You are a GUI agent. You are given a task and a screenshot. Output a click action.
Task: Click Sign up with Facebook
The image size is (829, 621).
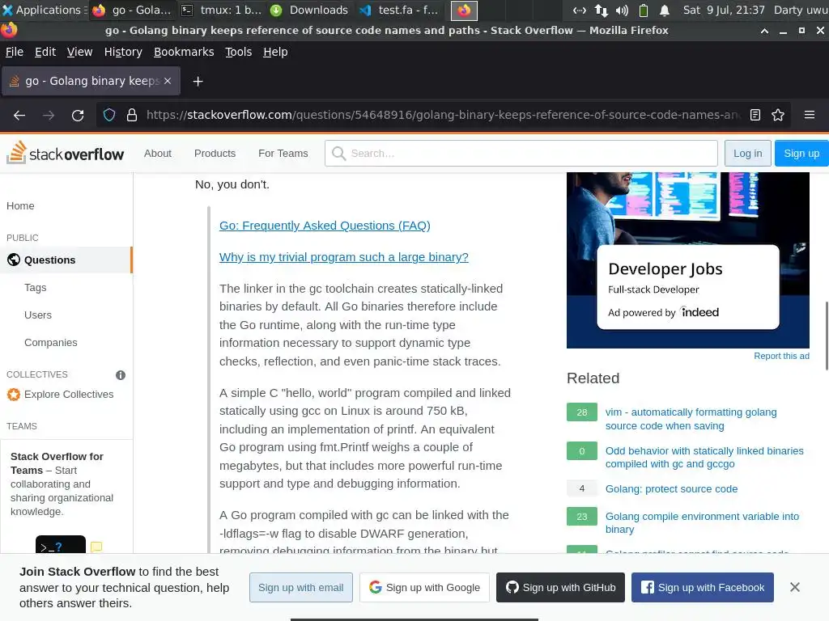[x=702, y=587]
